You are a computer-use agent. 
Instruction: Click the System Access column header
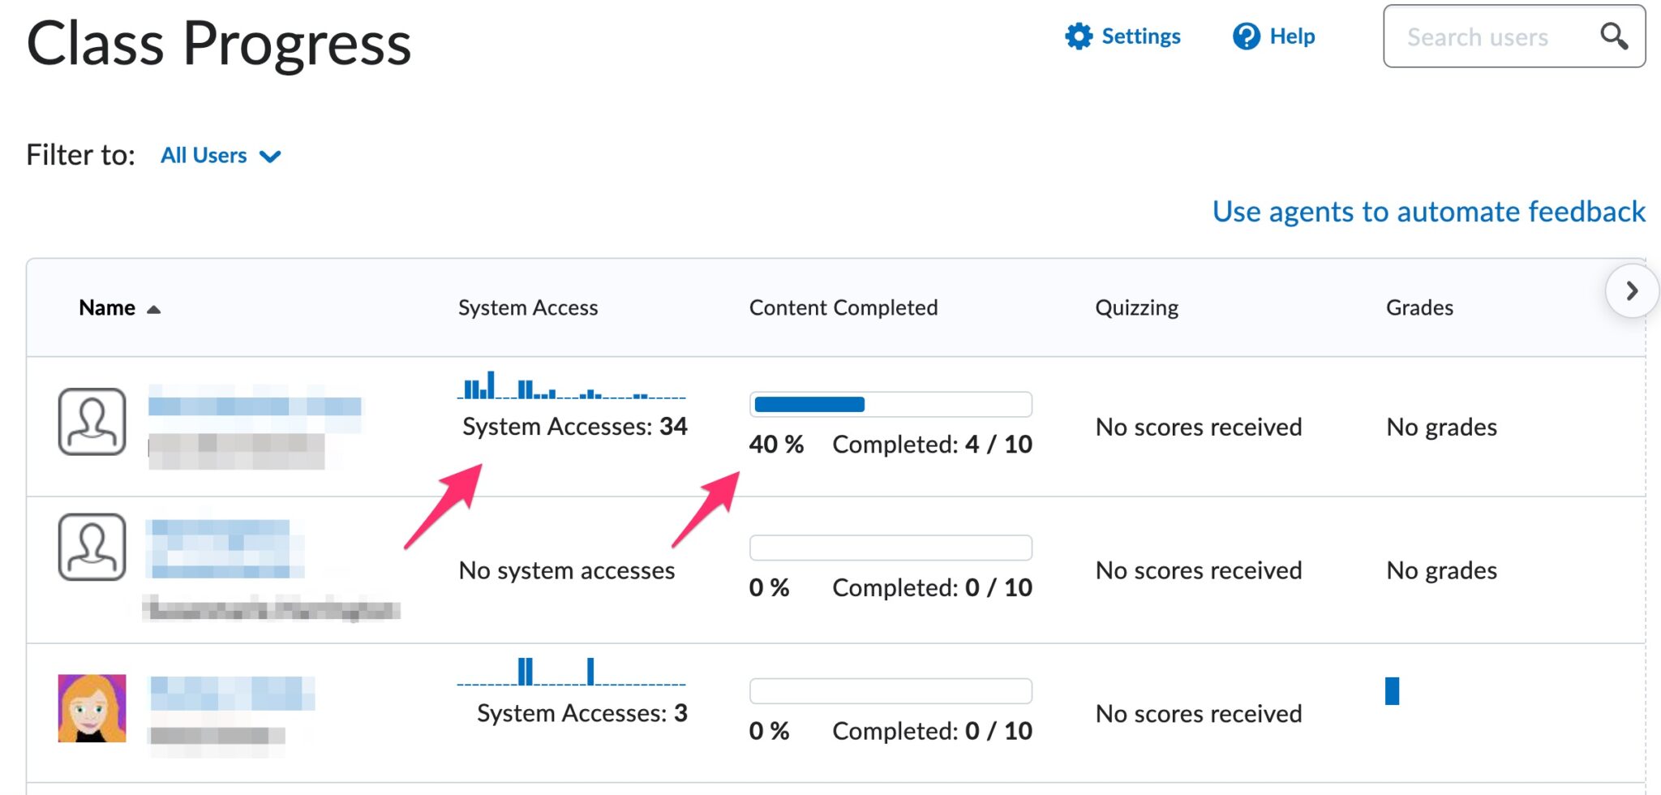[527, 307]
